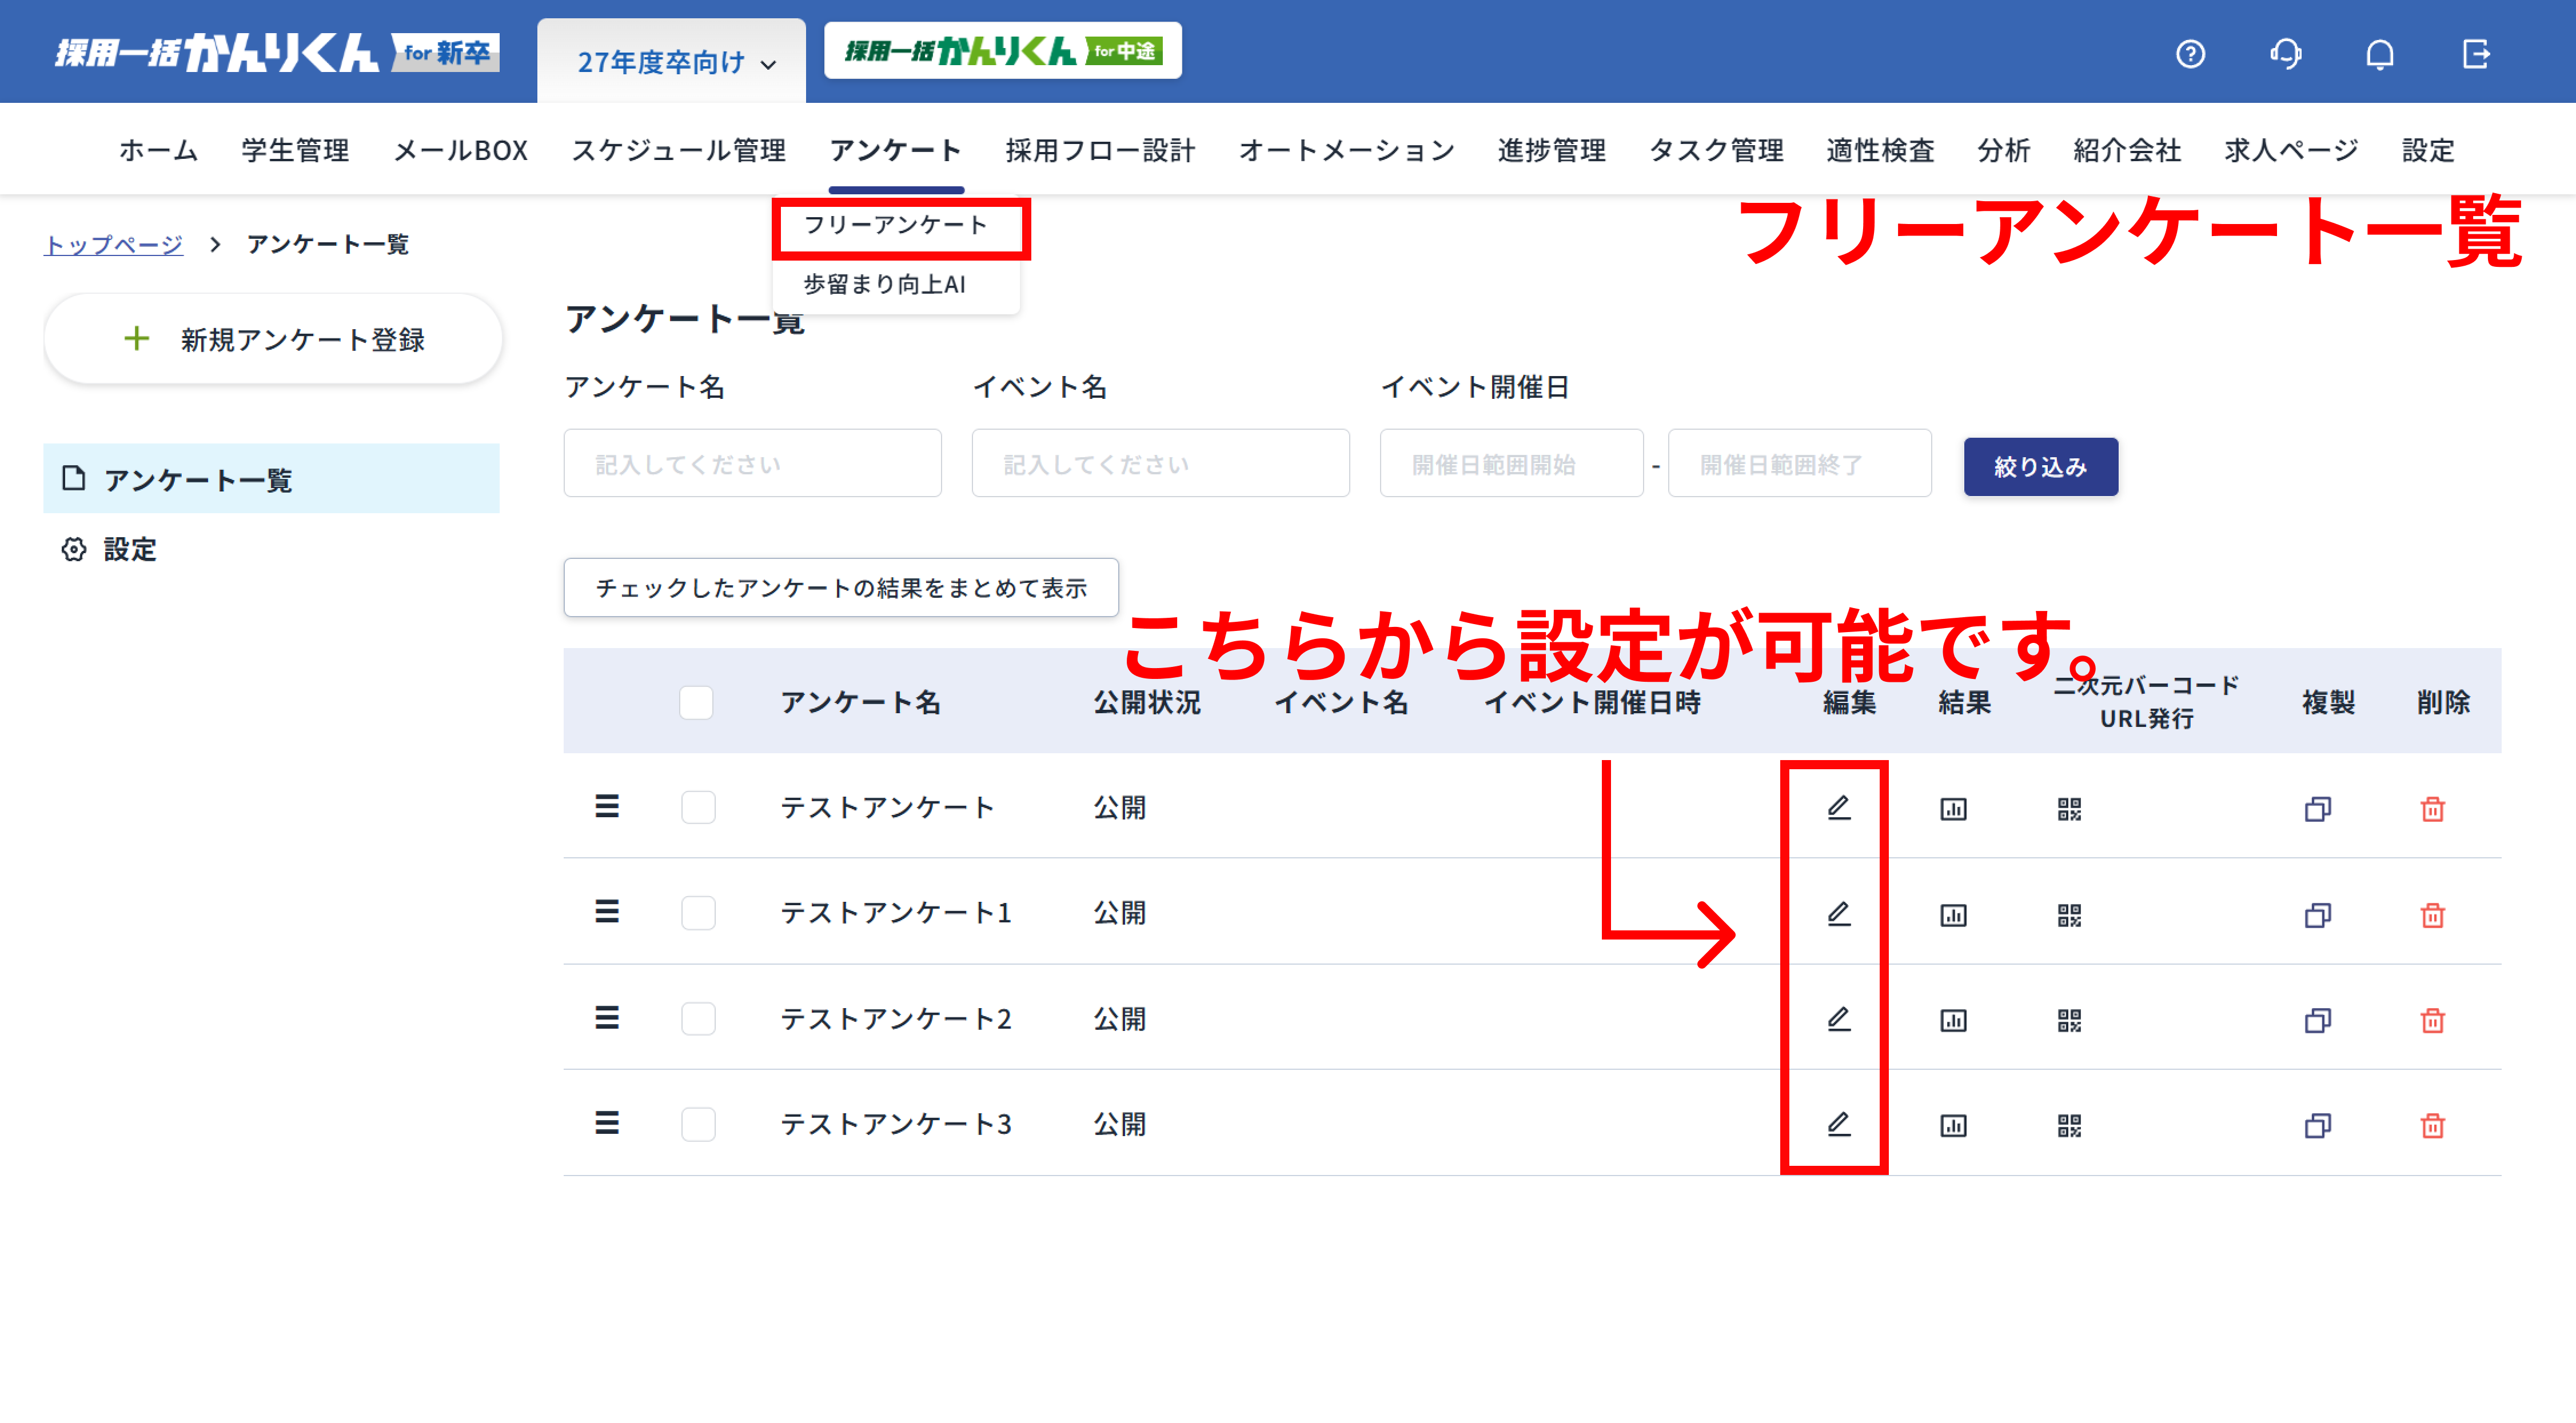Duplicate the テストアンケート3 survey
Image resolution: width=2576 pixels, height=1423 pixels.
click(x=2317, y=1125)
